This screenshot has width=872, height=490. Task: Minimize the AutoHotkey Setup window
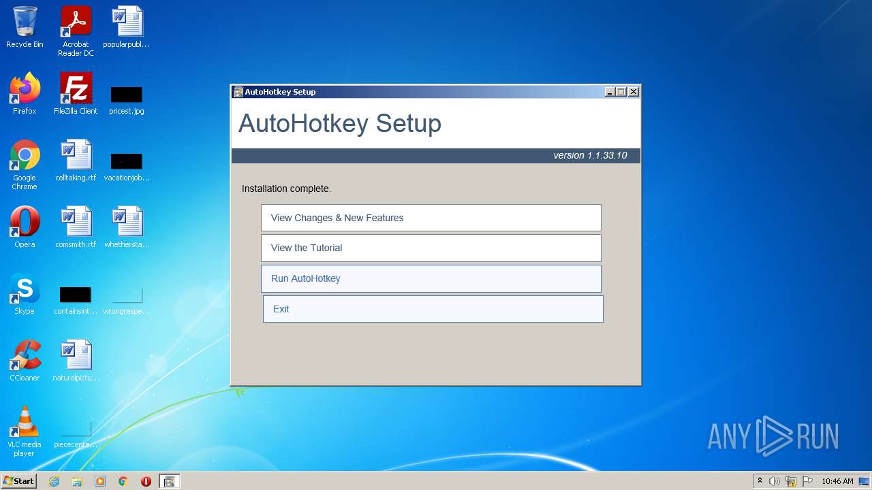coord(610,92)
